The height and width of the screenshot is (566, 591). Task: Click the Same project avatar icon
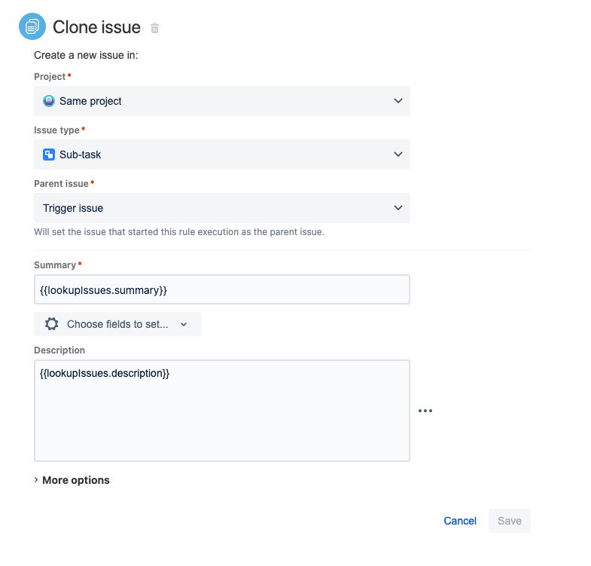[49, 101]
